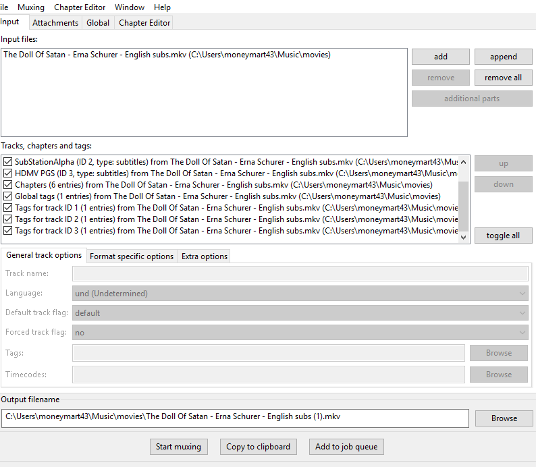Select the Tags for track ID 3 row text
Image resolution: width=536 pixels, height=467 pixels.
click(236, 231)
